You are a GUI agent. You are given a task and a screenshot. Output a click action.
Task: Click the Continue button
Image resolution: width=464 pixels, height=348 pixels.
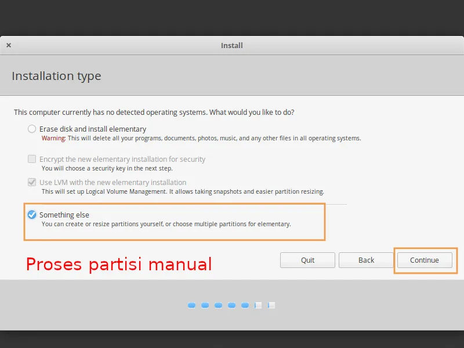(x=425, y=260)
